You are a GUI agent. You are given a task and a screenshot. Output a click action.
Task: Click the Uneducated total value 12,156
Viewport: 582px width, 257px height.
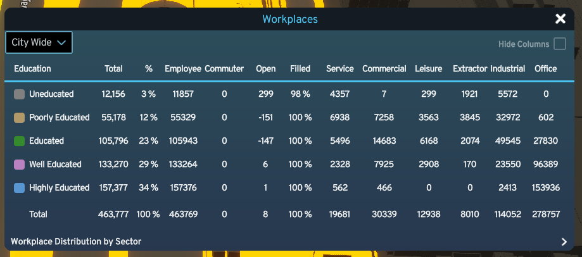click(113, 94)
